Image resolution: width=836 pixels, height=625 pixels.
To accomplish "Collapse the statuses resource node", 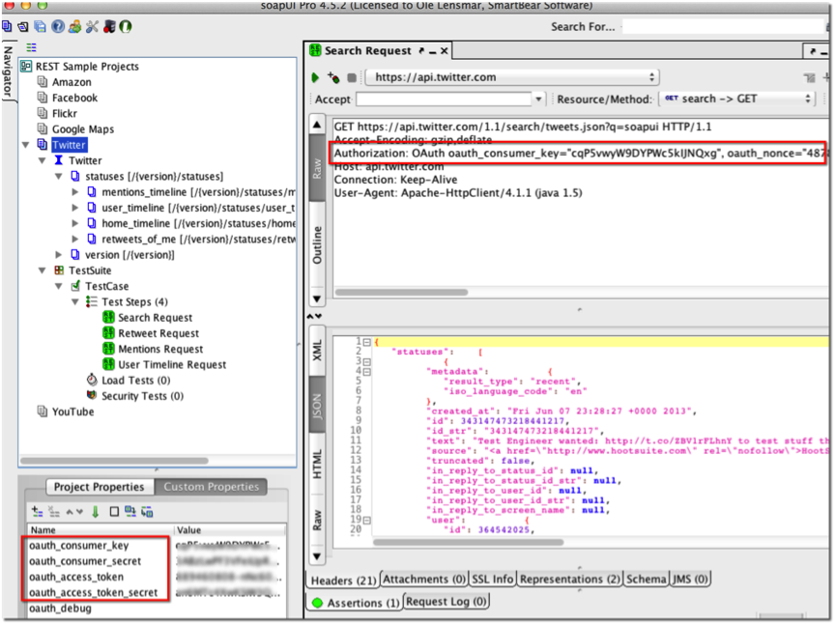I will 59,177.
